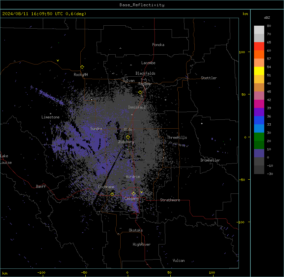Select the lightest grey 70-80 dBZ legend swatch
This screenshot has height=277, width=284.
[x=259, y=30]
